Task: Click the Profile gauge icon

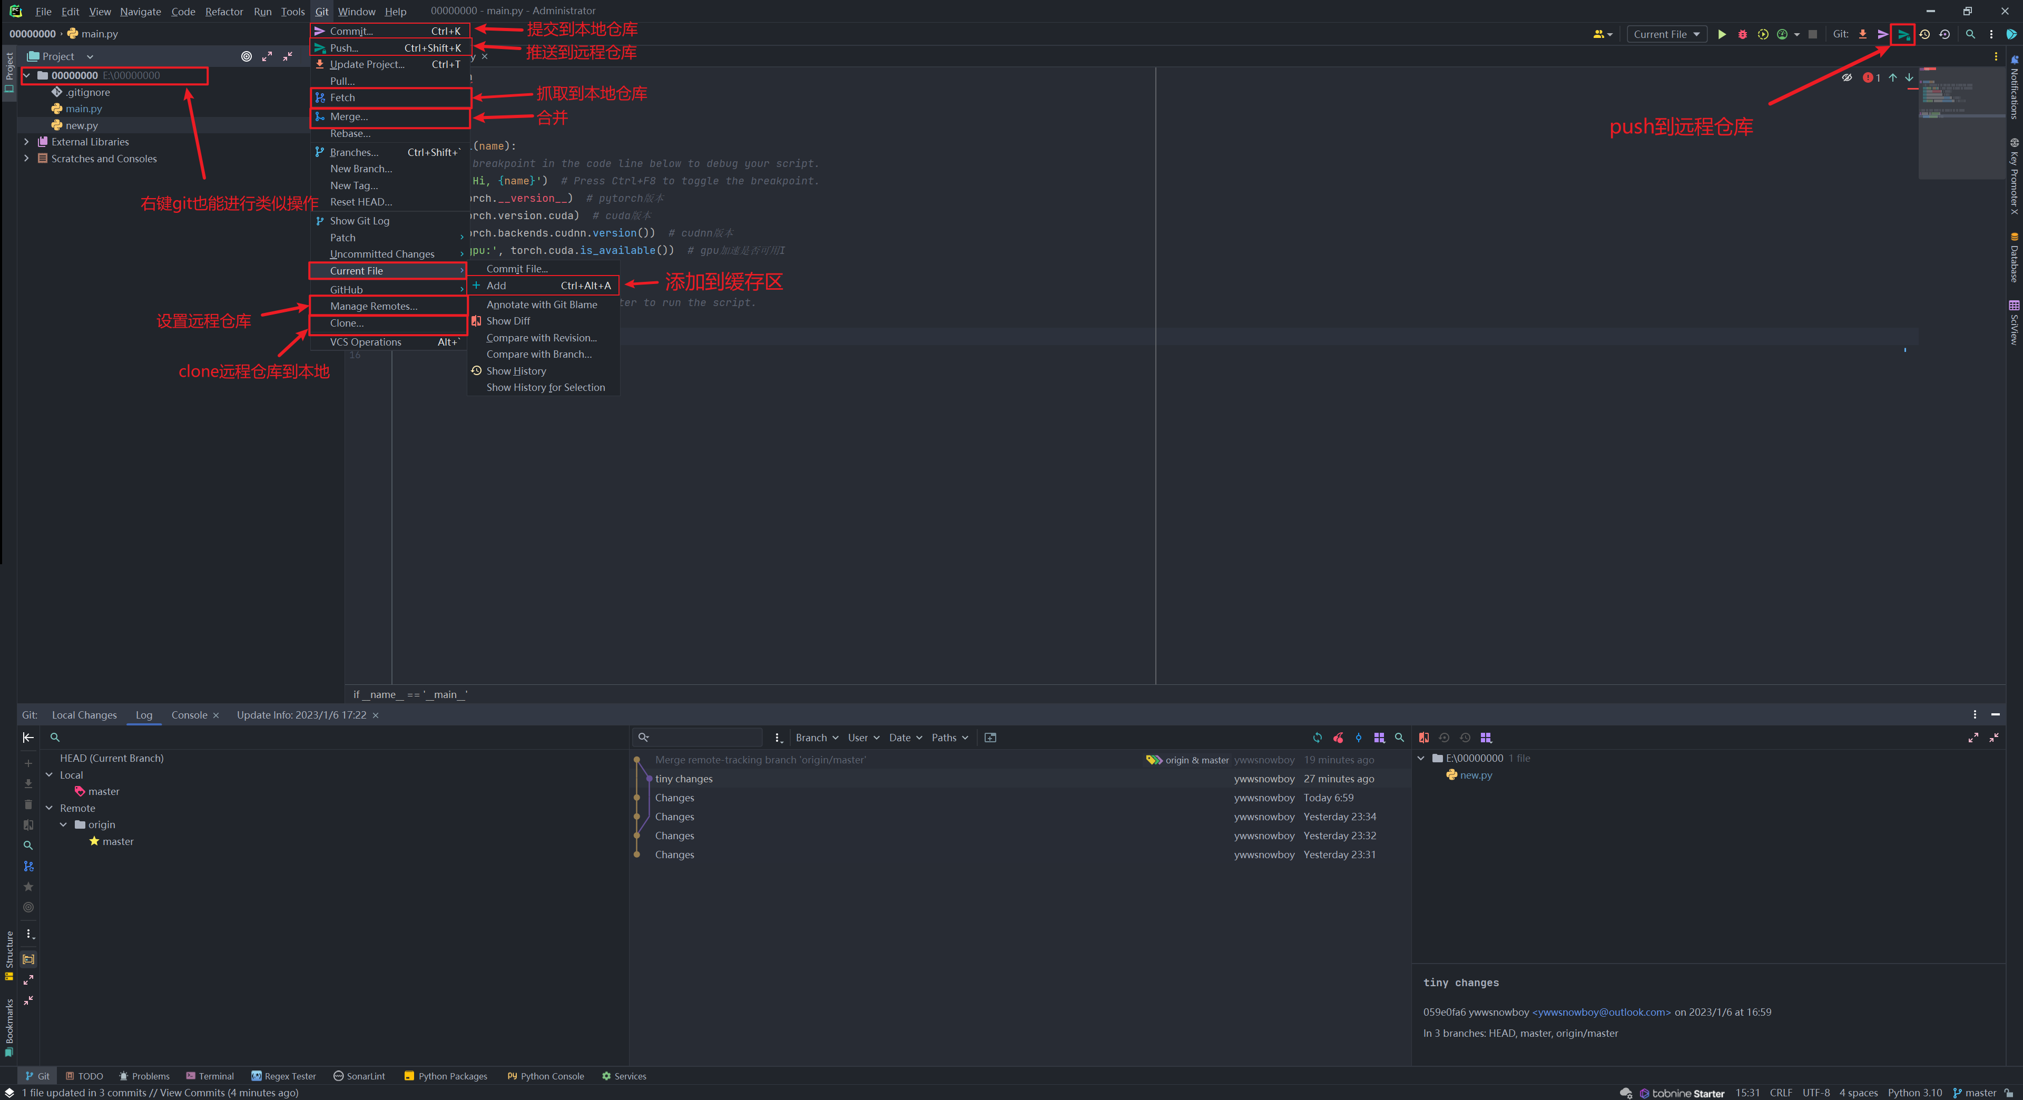Action: [1783, 35]
